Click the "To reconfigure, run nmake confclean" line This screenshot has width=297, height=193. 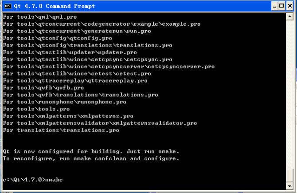tap(91, 158)
